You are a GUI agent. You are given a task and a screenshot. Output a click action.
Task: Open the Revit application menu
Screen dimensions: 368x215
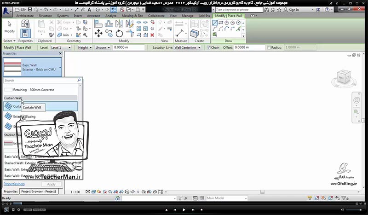7,12
